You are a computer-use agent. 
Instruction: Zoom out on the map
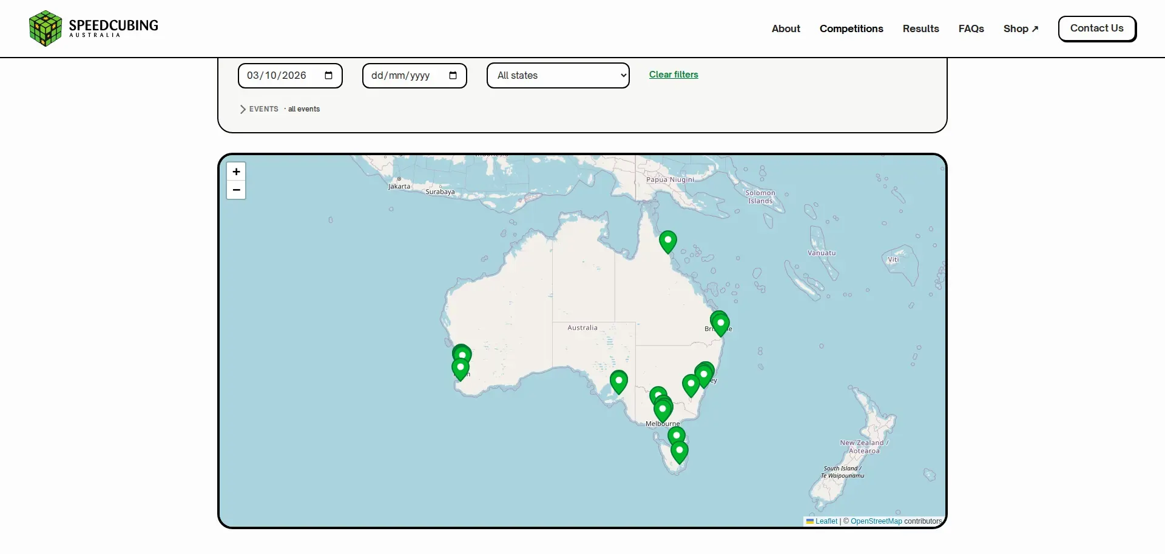point(236,190)
